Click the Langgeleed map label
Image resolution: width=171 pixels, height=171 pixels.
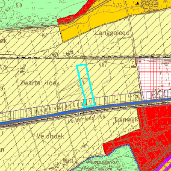tap(112, 33)
